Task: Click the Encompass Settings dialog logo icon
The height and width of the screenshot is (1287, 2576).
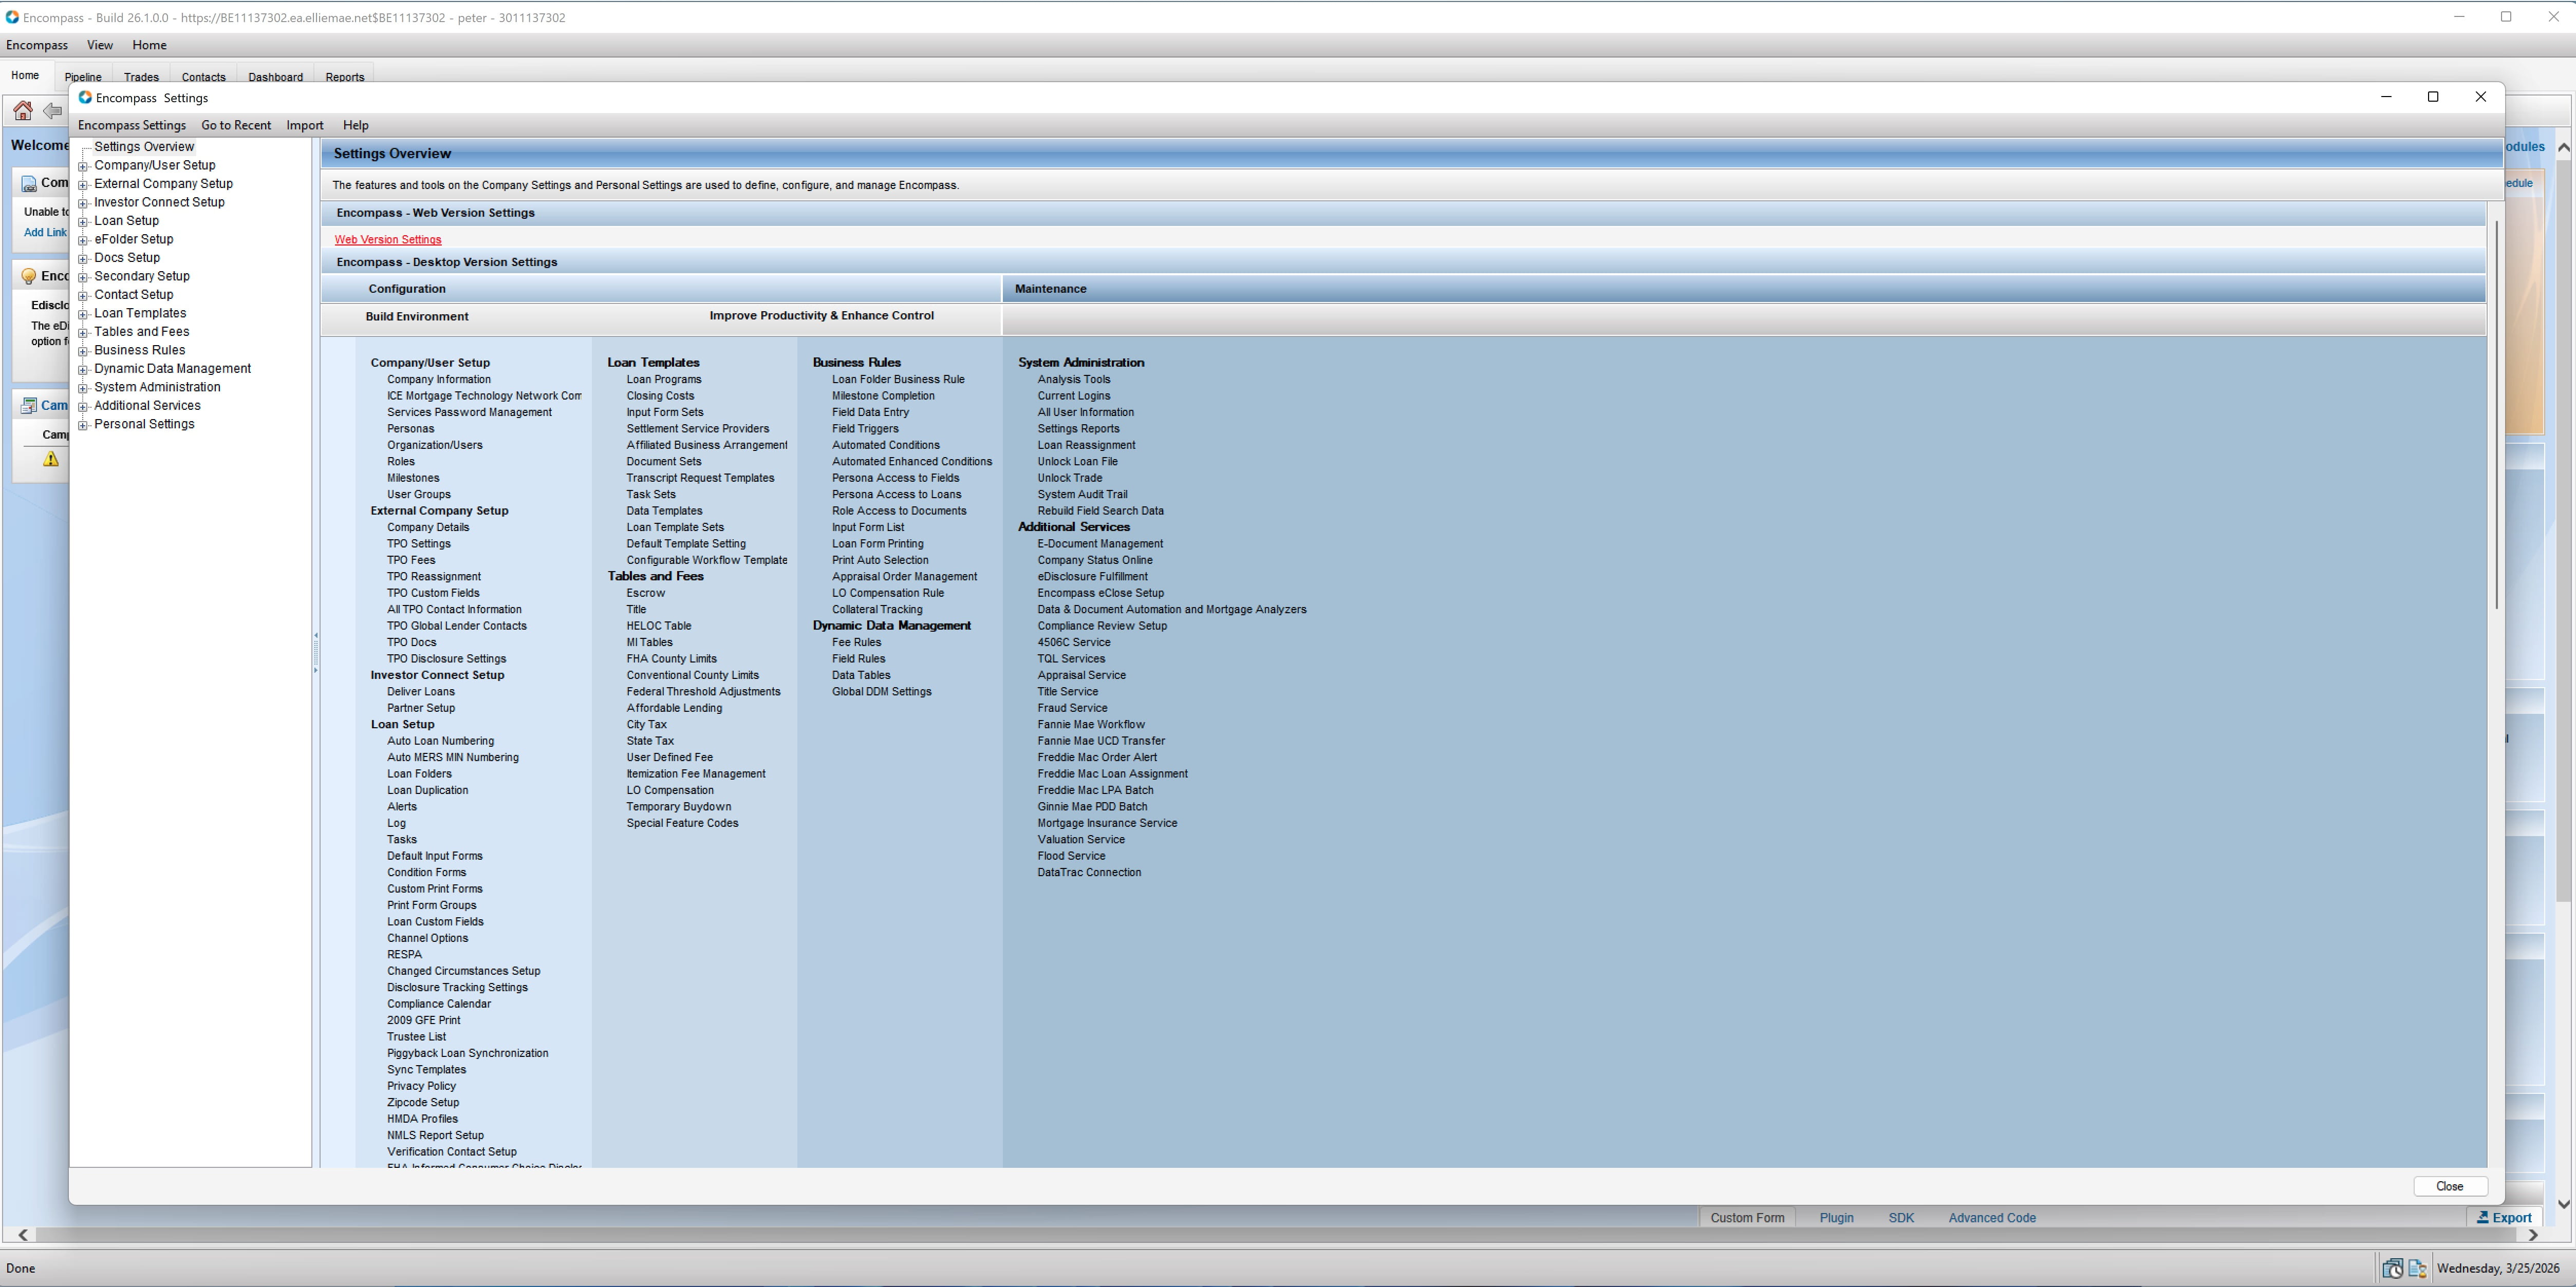Action: coord(85,97)
